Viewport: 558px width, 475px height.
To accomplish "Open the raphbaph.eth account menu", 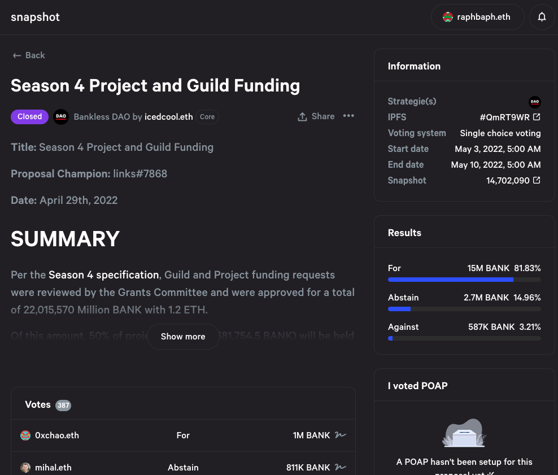I will (477, 17).
